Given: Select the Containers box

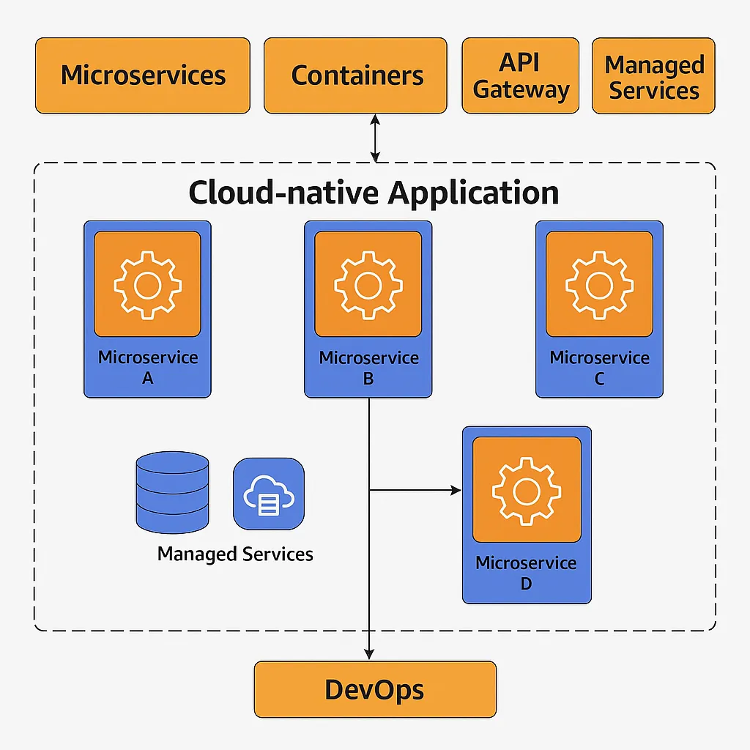Looking at the screenshot, I should tap(355, 76).
